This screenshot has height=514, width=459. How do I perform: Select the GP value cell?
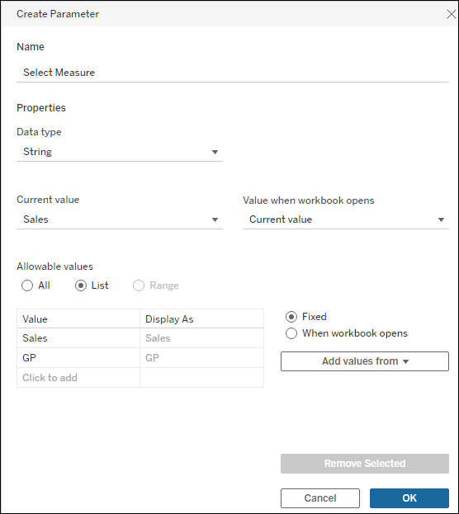(x=78, y=358)
